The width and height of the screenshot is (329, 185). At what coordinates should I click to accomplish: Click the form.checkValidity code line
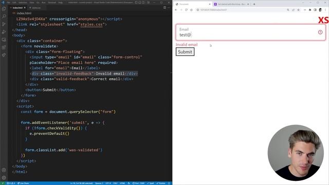pos(56,128)
